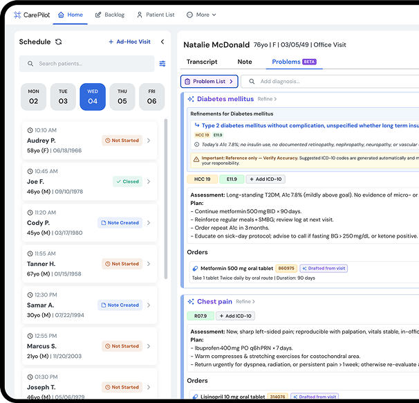
Task: Click the clock icon at 11:20 AM
Action: pyautogui.click(x=30, y=213)
